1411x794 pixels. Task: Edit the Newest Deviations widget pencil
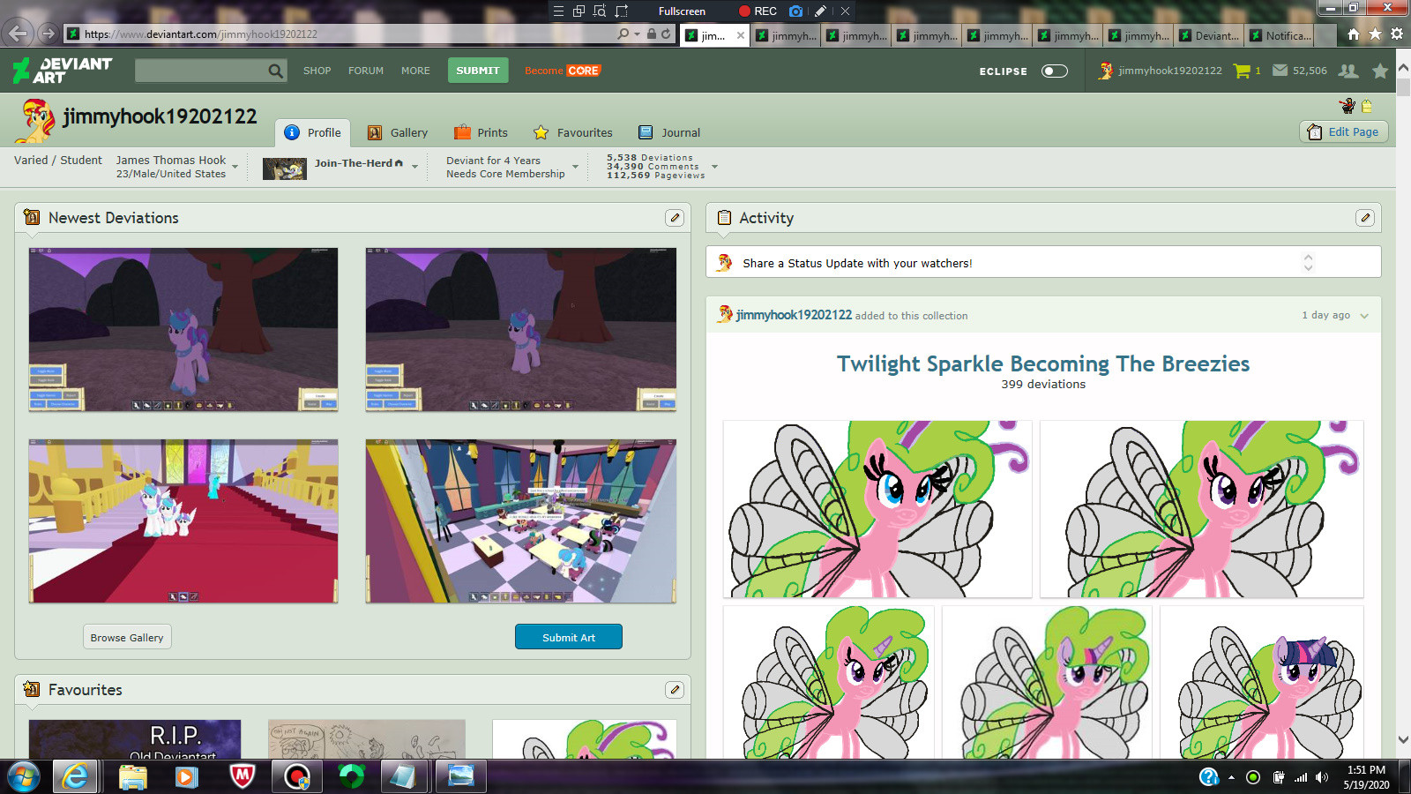[x=675, y=218]
